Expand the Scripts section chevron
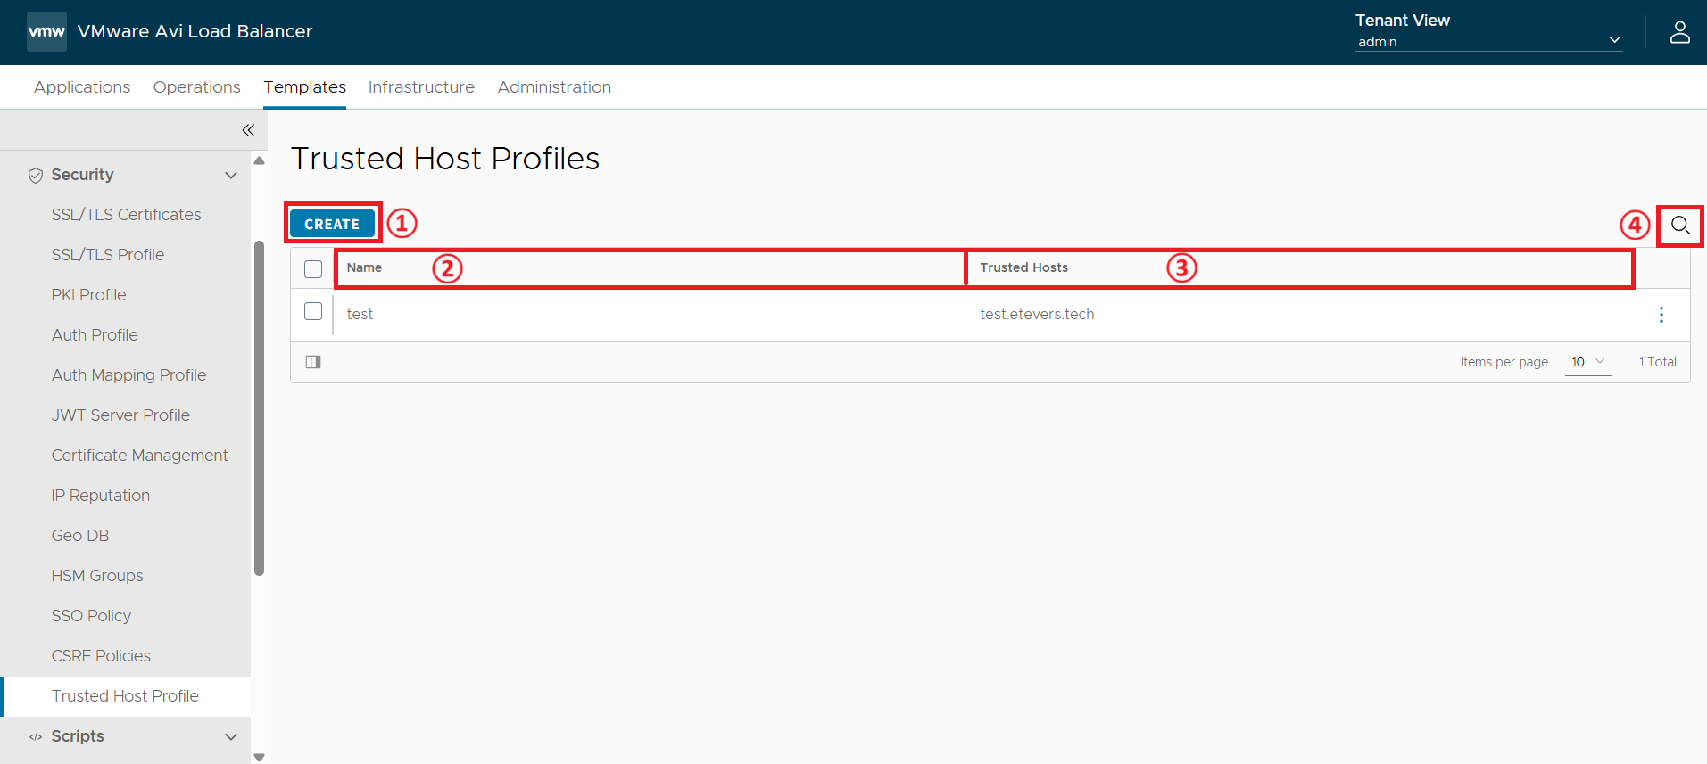This screenshot has height=764, width=1707. (x=231, y=736)
